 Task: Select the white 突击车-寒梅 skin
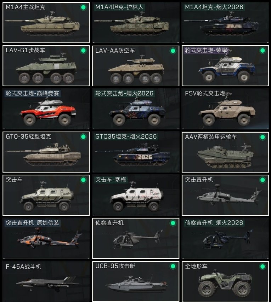[136, 195]
